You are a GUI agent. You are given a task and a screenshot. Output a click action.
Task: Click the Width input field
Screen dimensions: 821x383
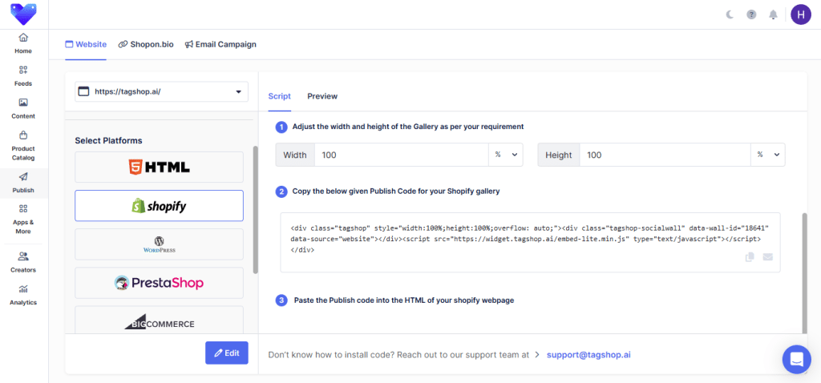401,155
